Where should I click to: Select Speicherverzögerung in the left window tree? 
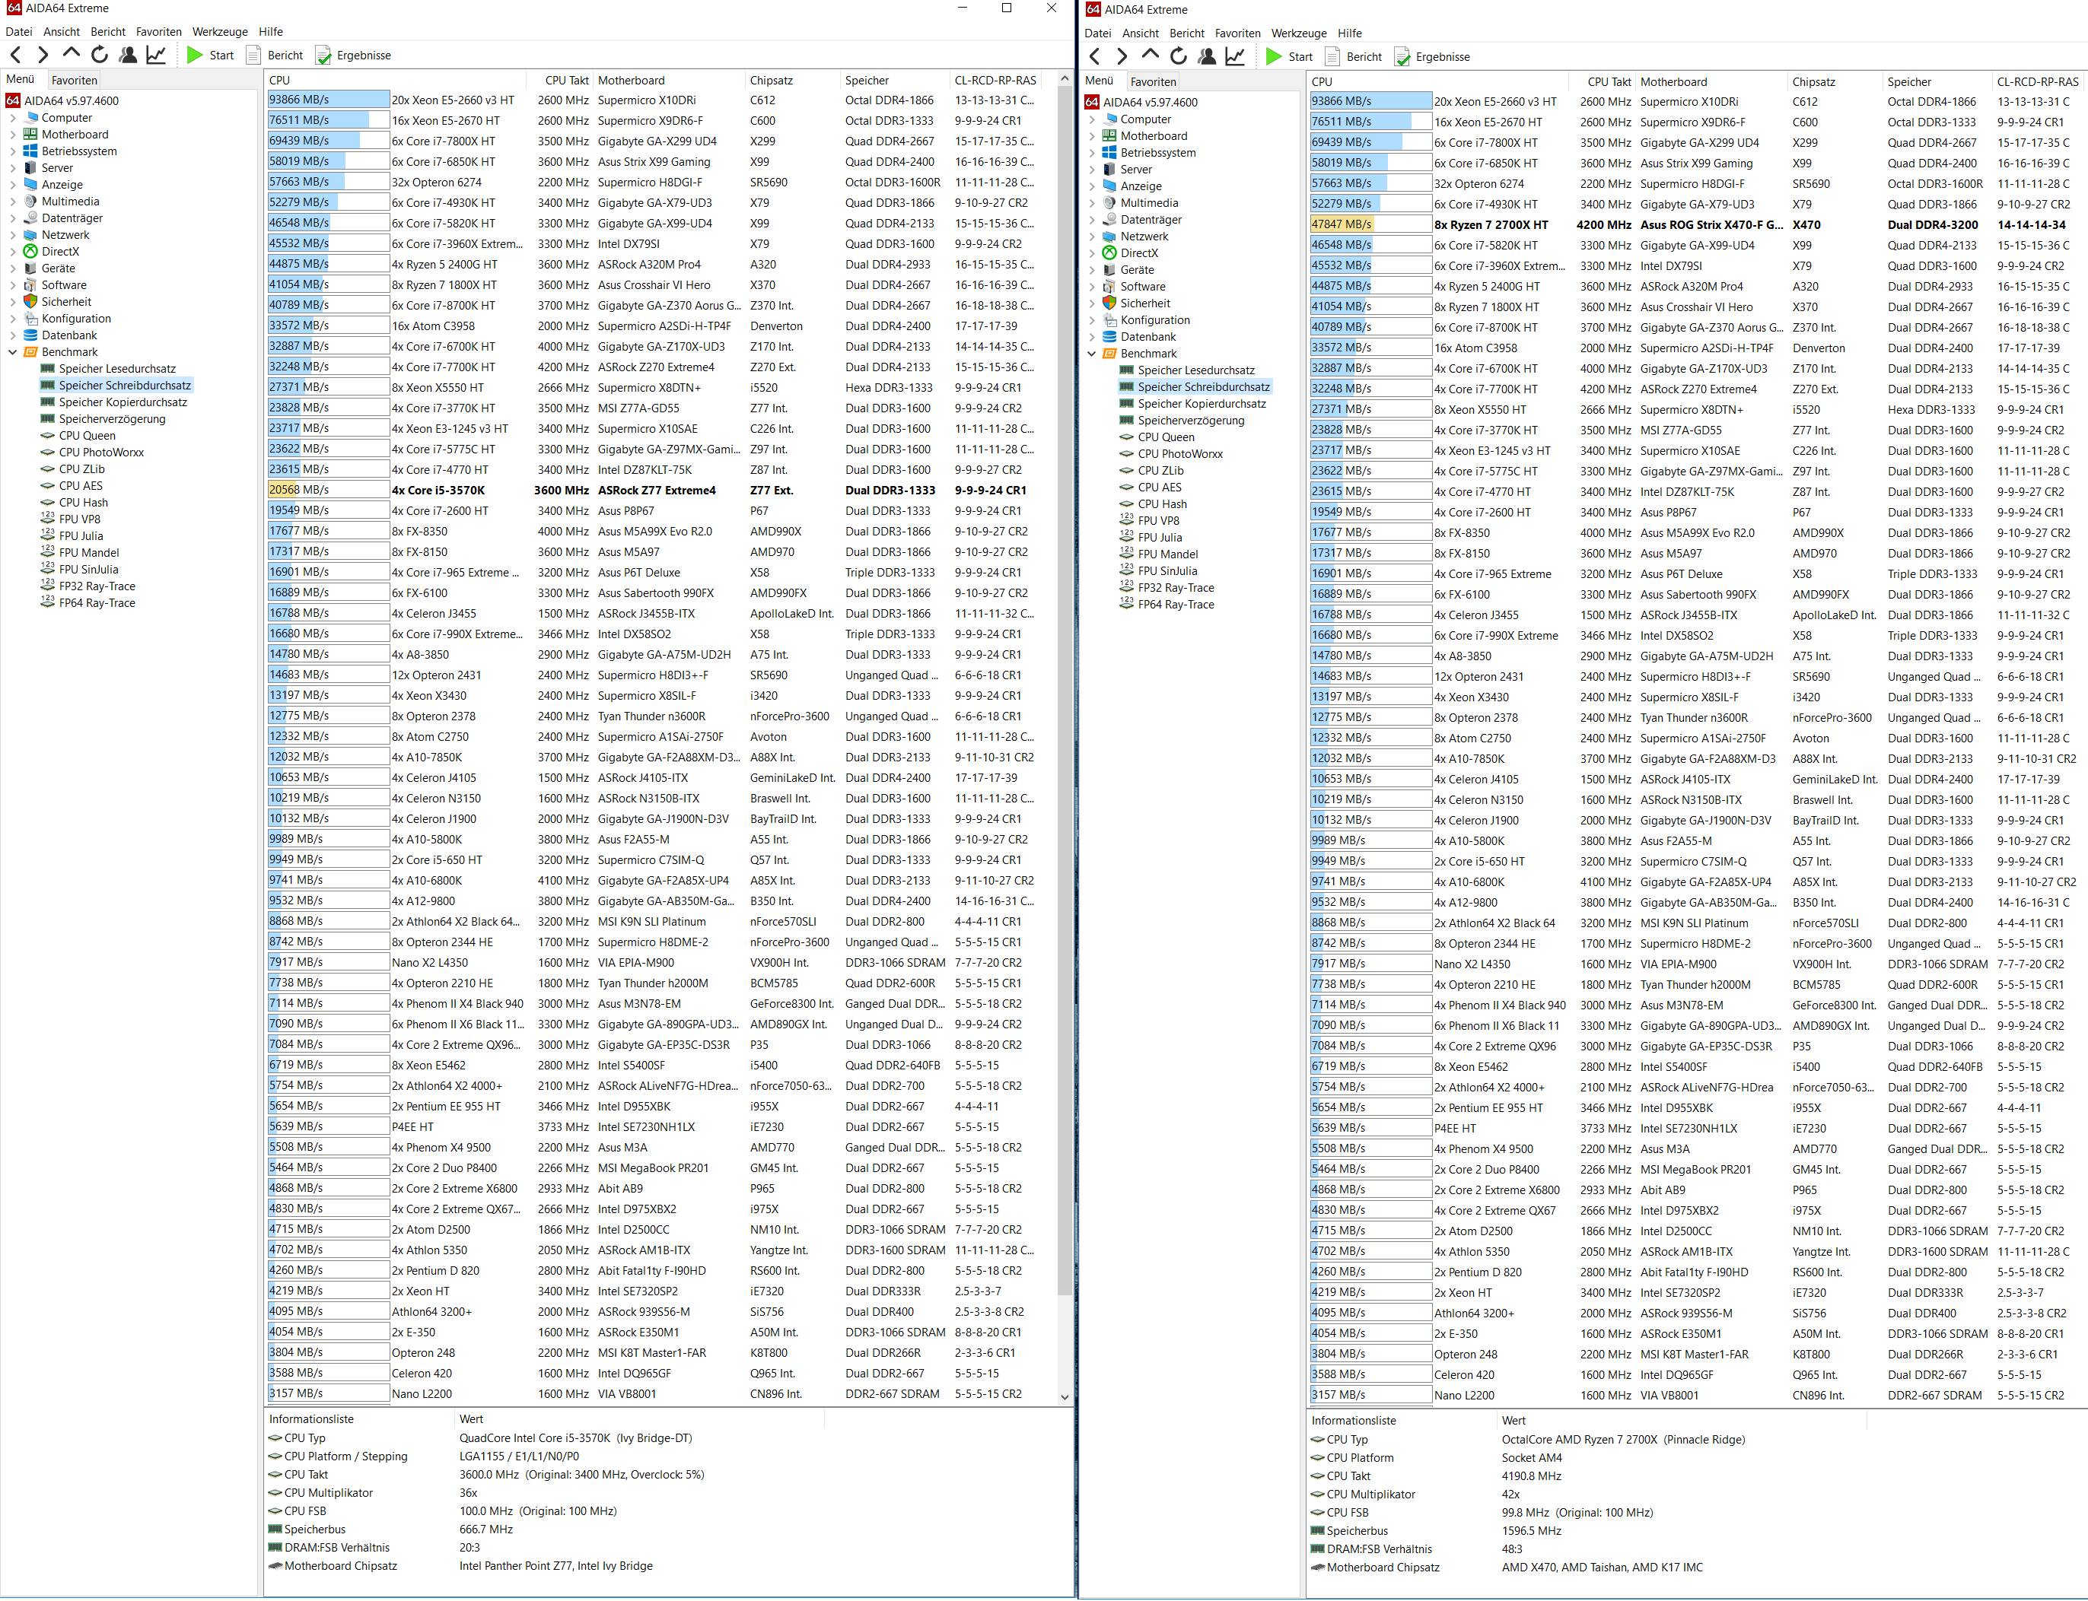pyautogui.click(x=112, y=418)
